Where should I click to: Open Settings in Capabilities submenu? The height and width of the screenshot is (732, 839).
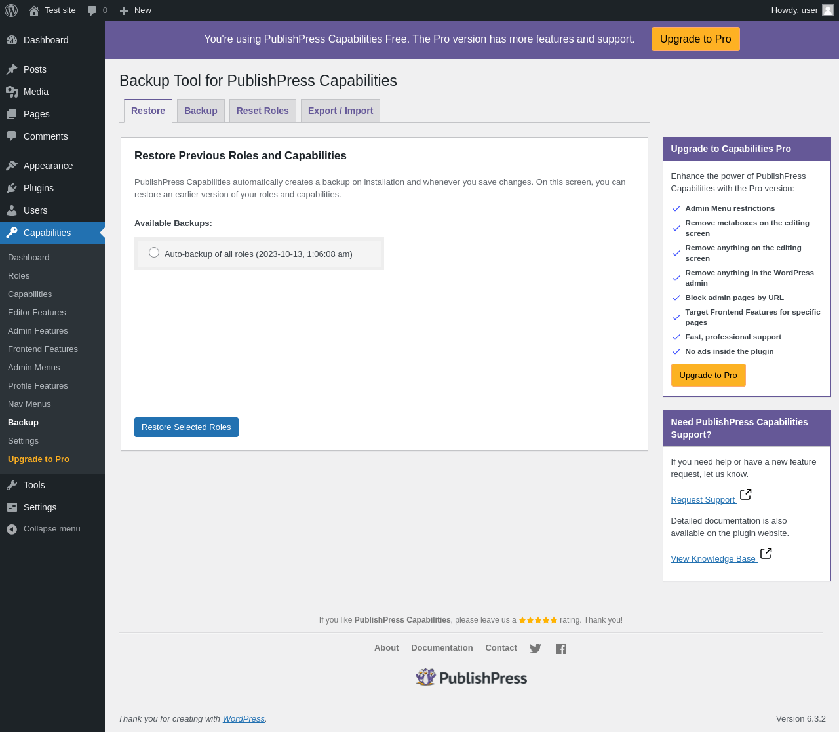[x=24, y=441]
